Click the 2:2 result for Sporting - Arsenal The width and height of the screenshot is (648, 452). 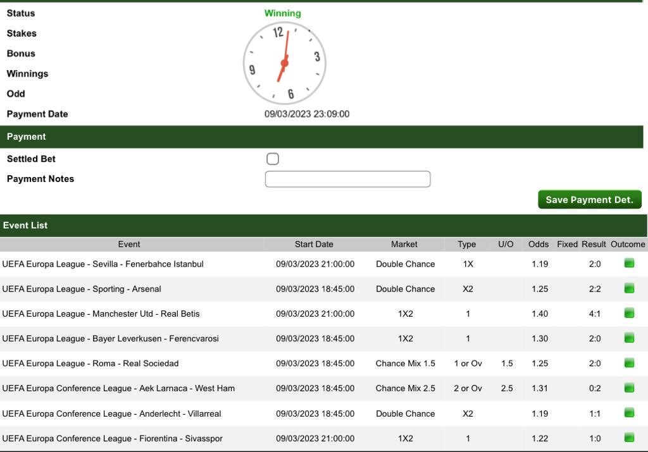(x=595, y=289)
